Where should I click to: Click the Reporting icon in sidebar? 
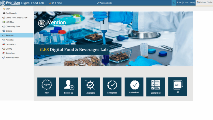(4, 53)
